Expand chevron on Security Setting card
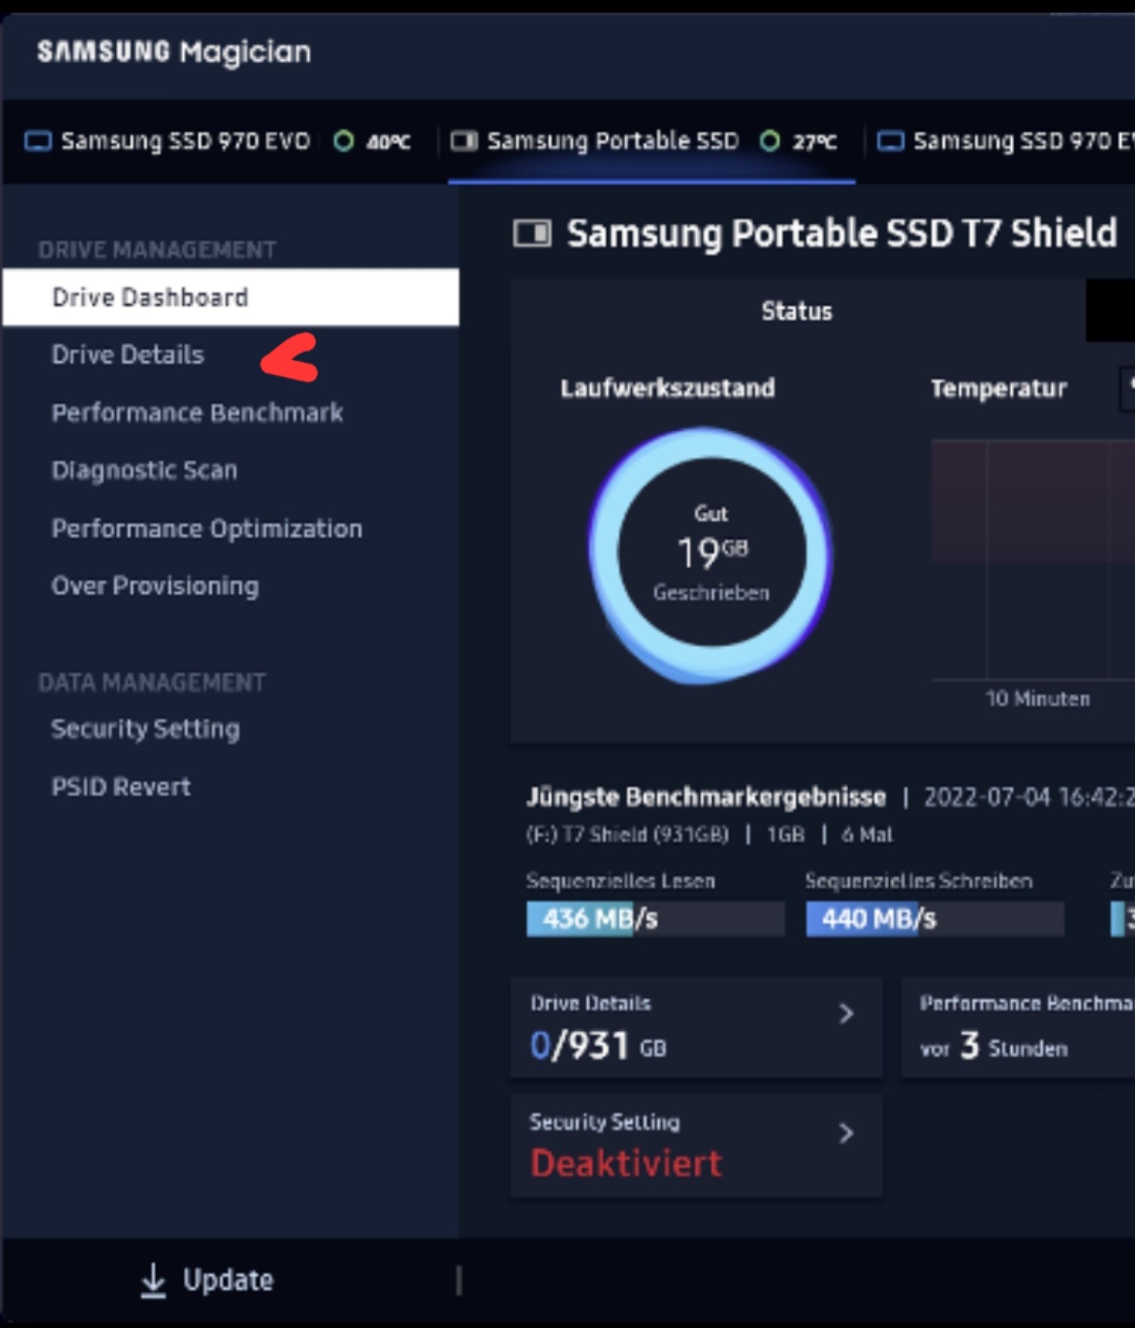Viewport: 1135px width, 1328px height. pyautogui.click(x=847, y=1133)
